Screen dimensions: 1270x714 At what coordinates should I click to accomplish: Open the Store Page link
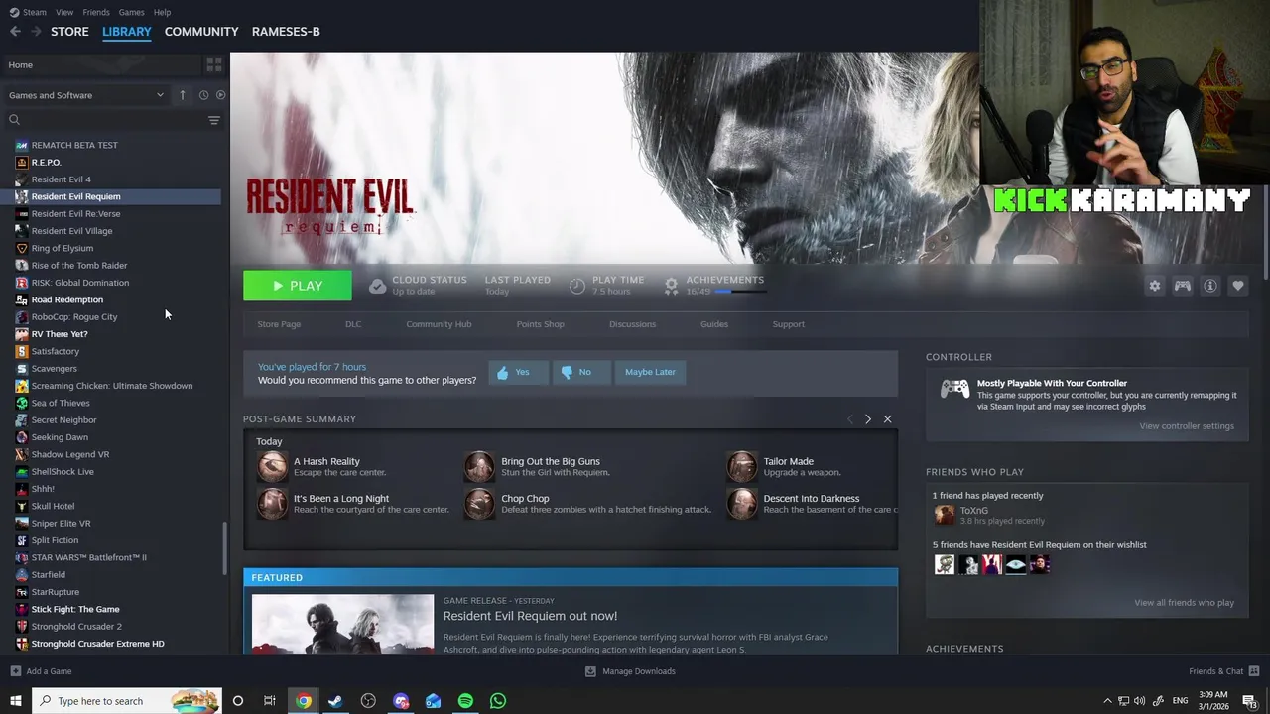point(279,324)
